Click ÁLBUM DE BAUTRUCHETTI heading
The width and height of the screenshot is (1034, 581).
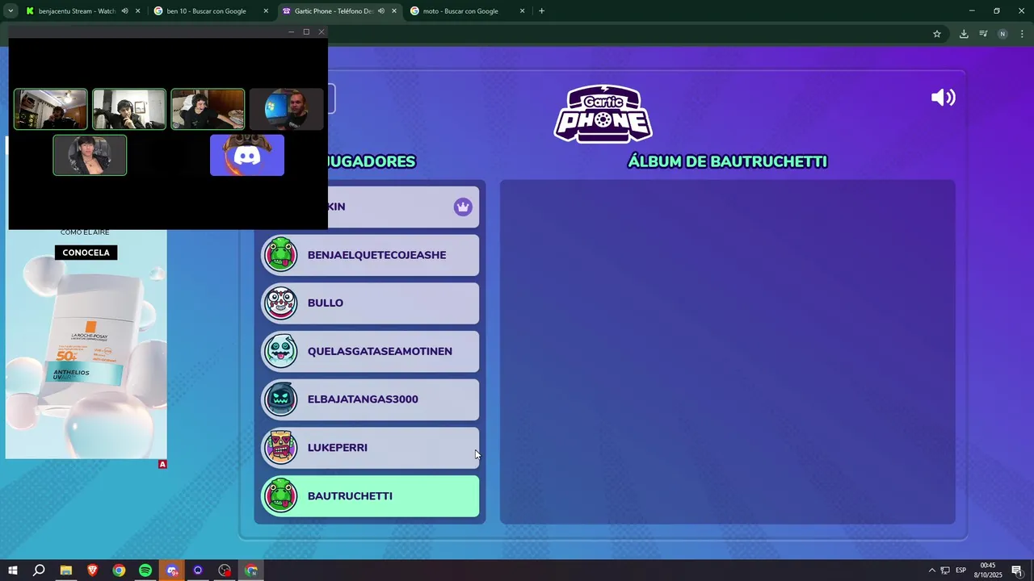tap(727, 161)
